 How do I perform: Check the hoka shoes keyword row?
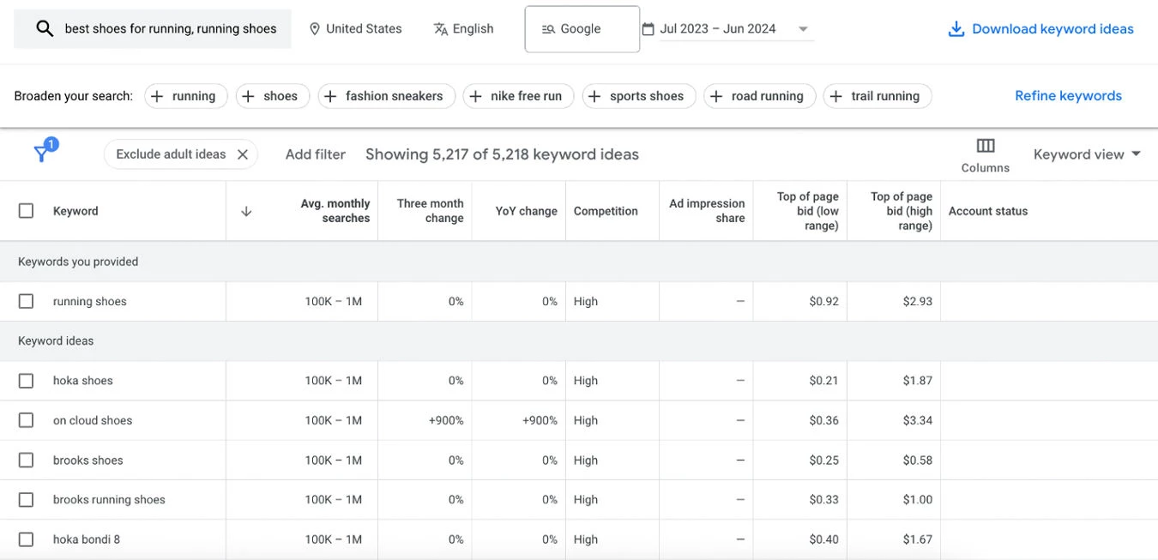click(27, 381)
